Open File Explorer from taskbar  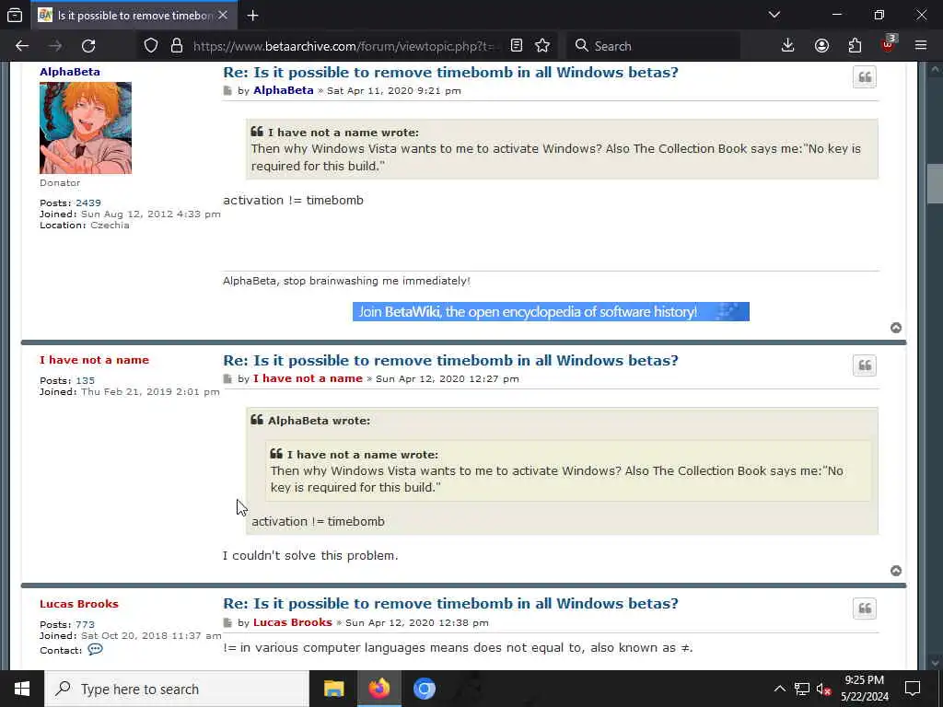click(333, 689)
